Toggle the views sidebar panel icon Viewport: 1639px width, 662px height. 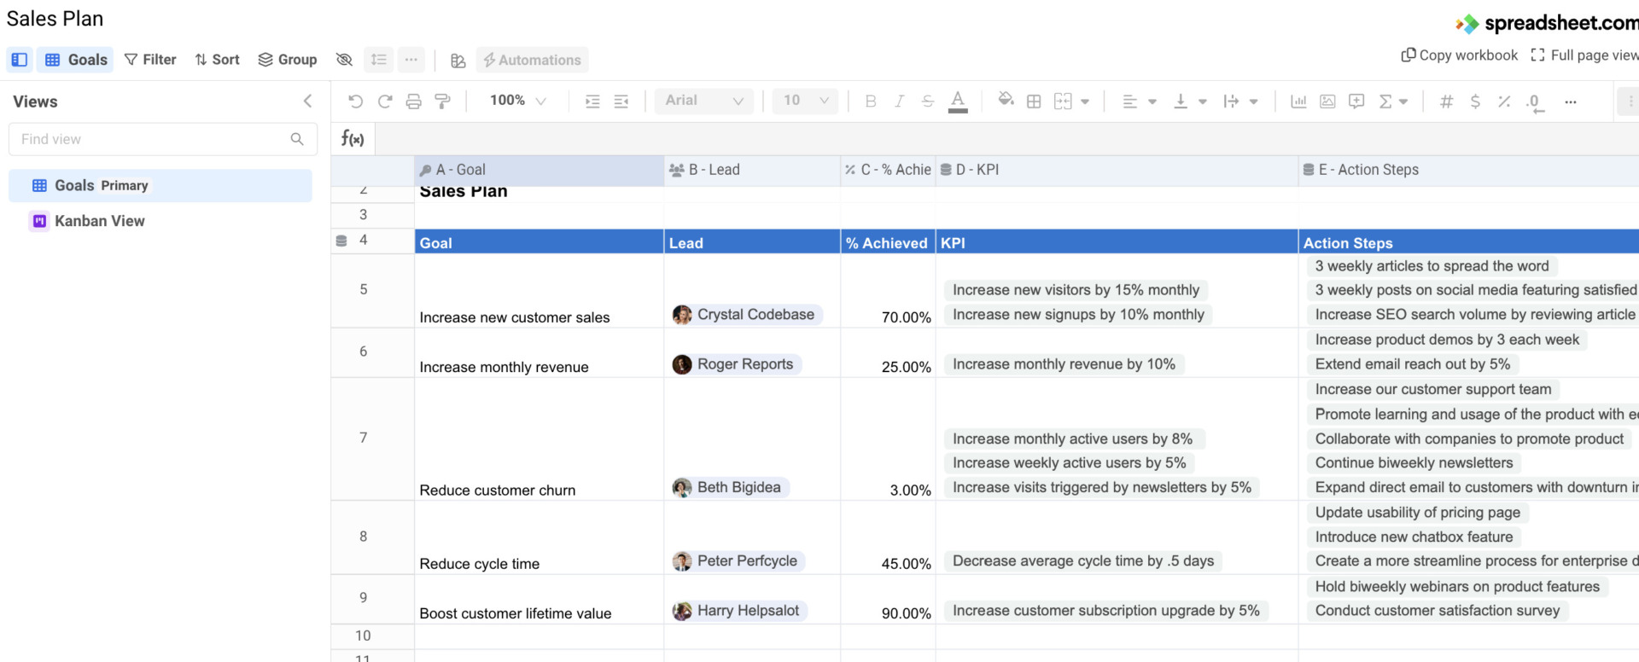pyautogui.click(x=19, y=60)
